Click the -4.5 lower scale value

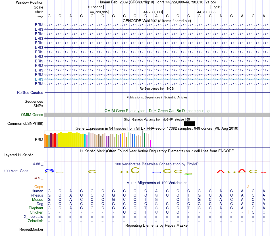(x=37, y=178)
